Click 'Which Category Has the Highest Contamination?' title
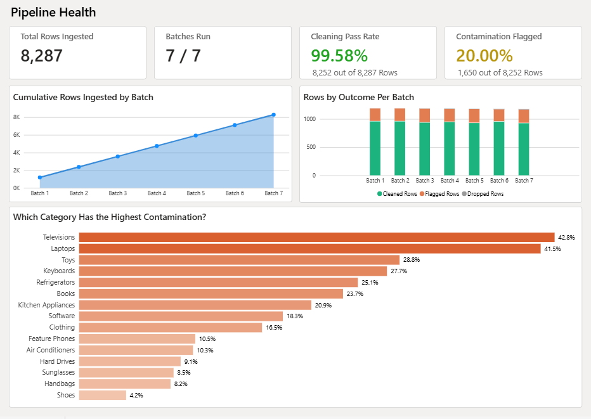This screenshot has width=591, height=419. pos(109,217)
